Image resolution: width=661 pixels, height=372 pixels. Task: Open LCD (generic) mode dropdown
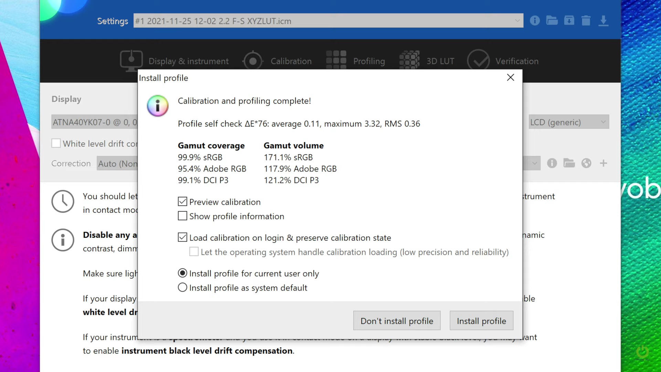603,122
